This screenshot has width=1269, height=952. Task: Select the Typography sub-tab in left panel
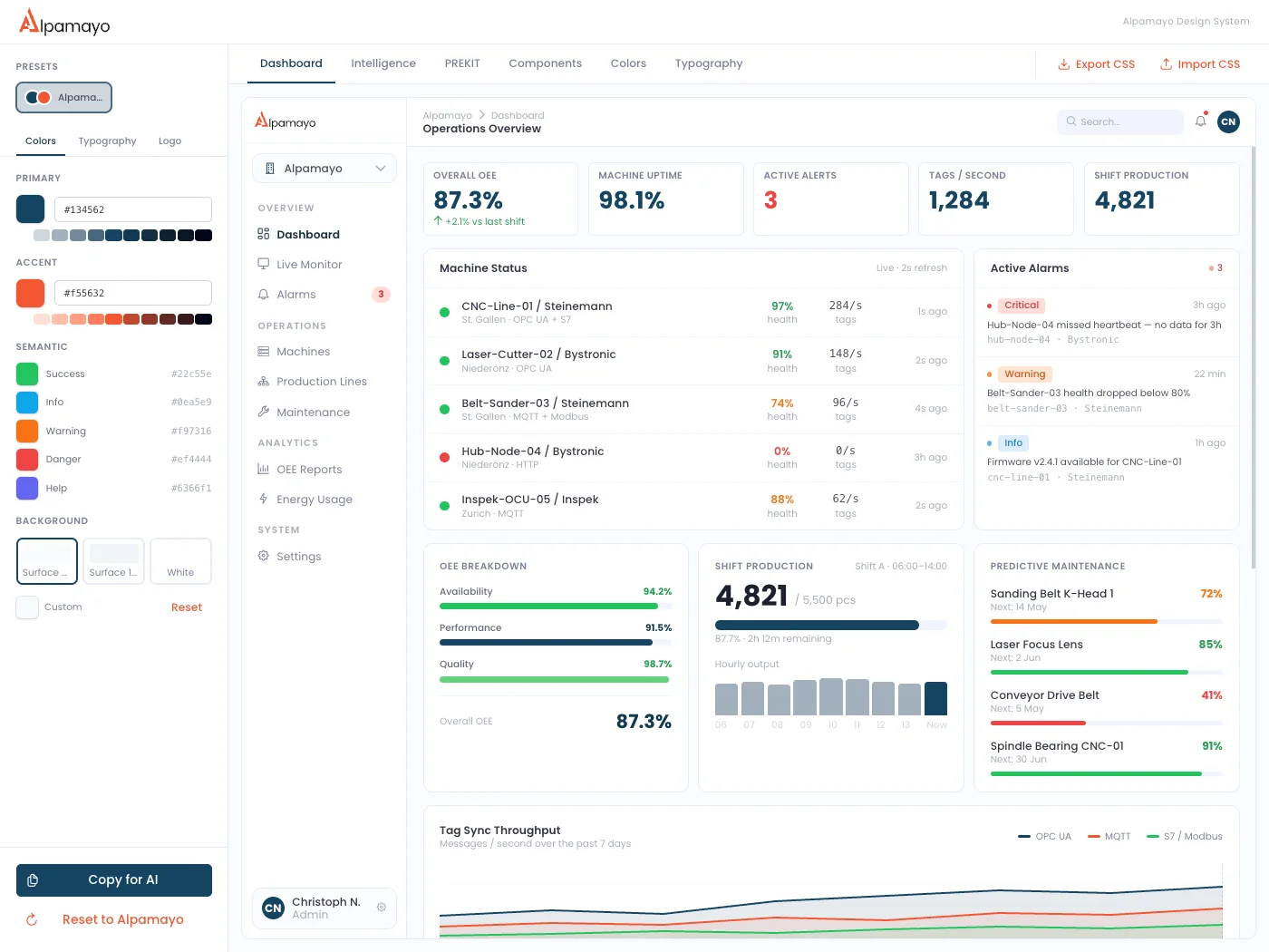tap(107, 141)
